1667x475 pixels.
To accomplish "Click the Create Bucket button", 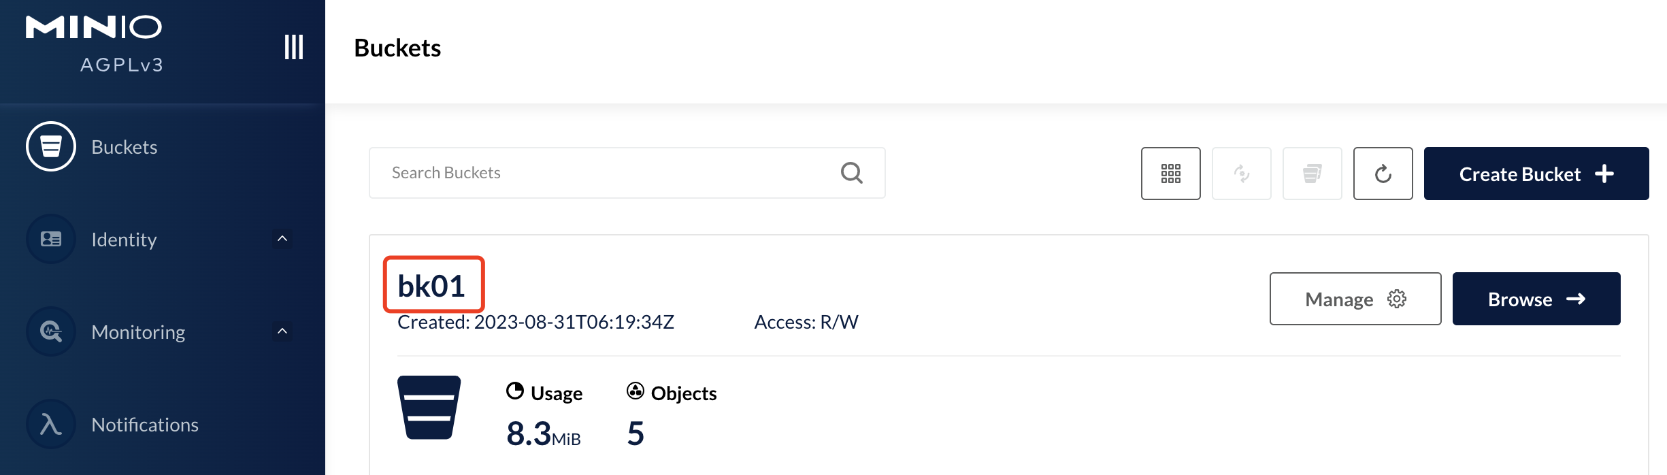I will 1536,174.
